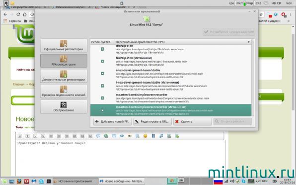The width and height of the screenshot is (296, 185).
Task: Click the bold formatting icon in editor
Action: tap(20, 136)
